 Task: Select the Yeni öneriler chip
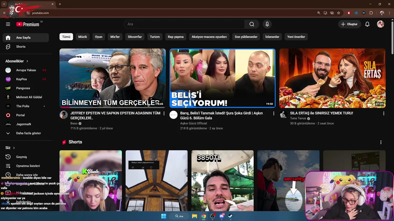tap(296, 37)
